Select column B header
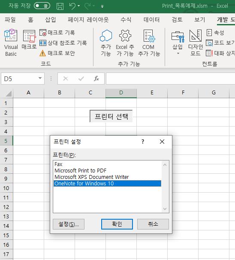Image resolution: width=235 pixels, height=260 pixels. coord(60,93)
